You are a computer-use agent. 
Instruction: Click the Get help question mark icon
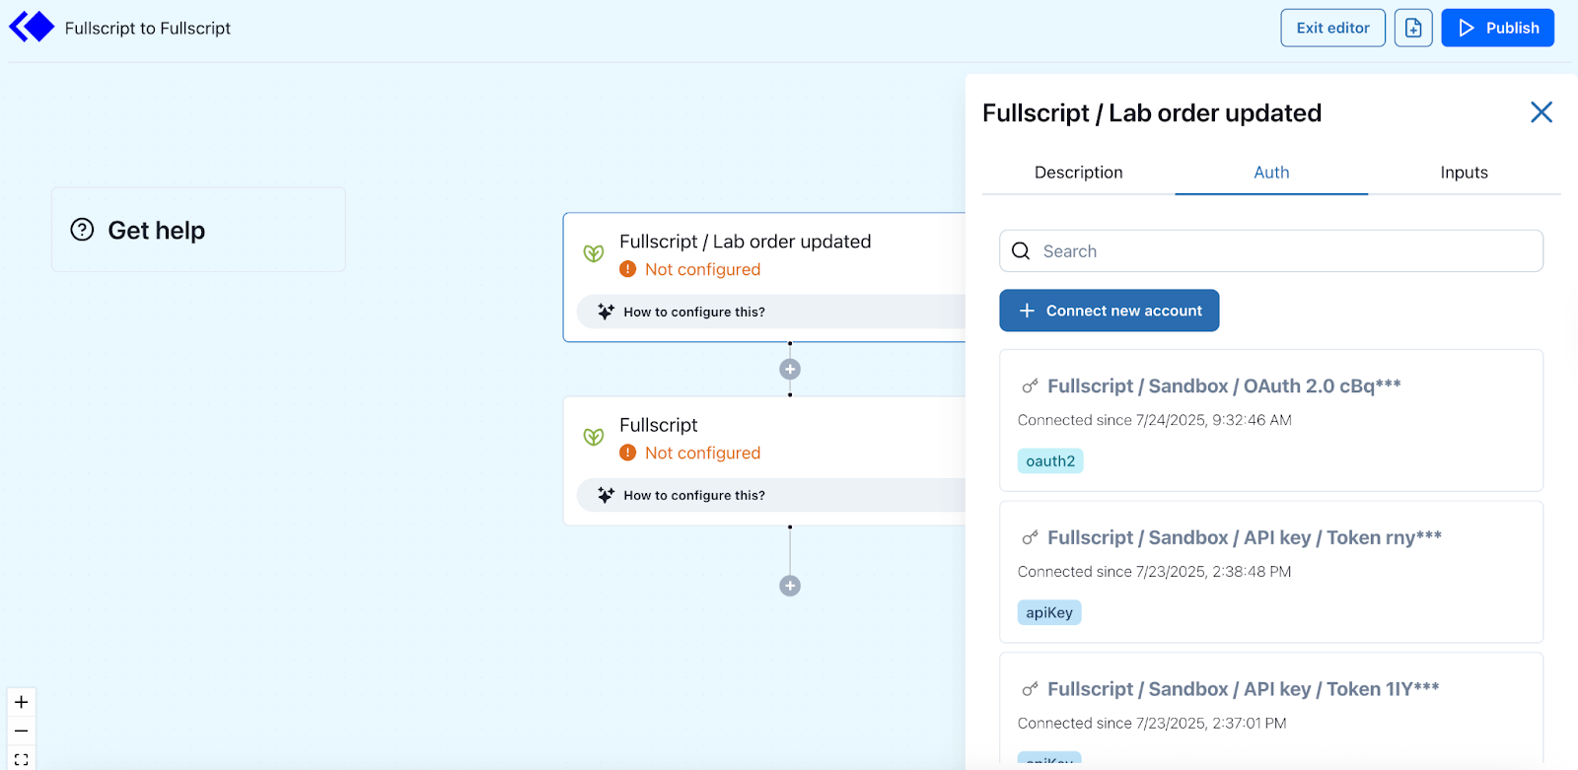(x=82, y=230)
